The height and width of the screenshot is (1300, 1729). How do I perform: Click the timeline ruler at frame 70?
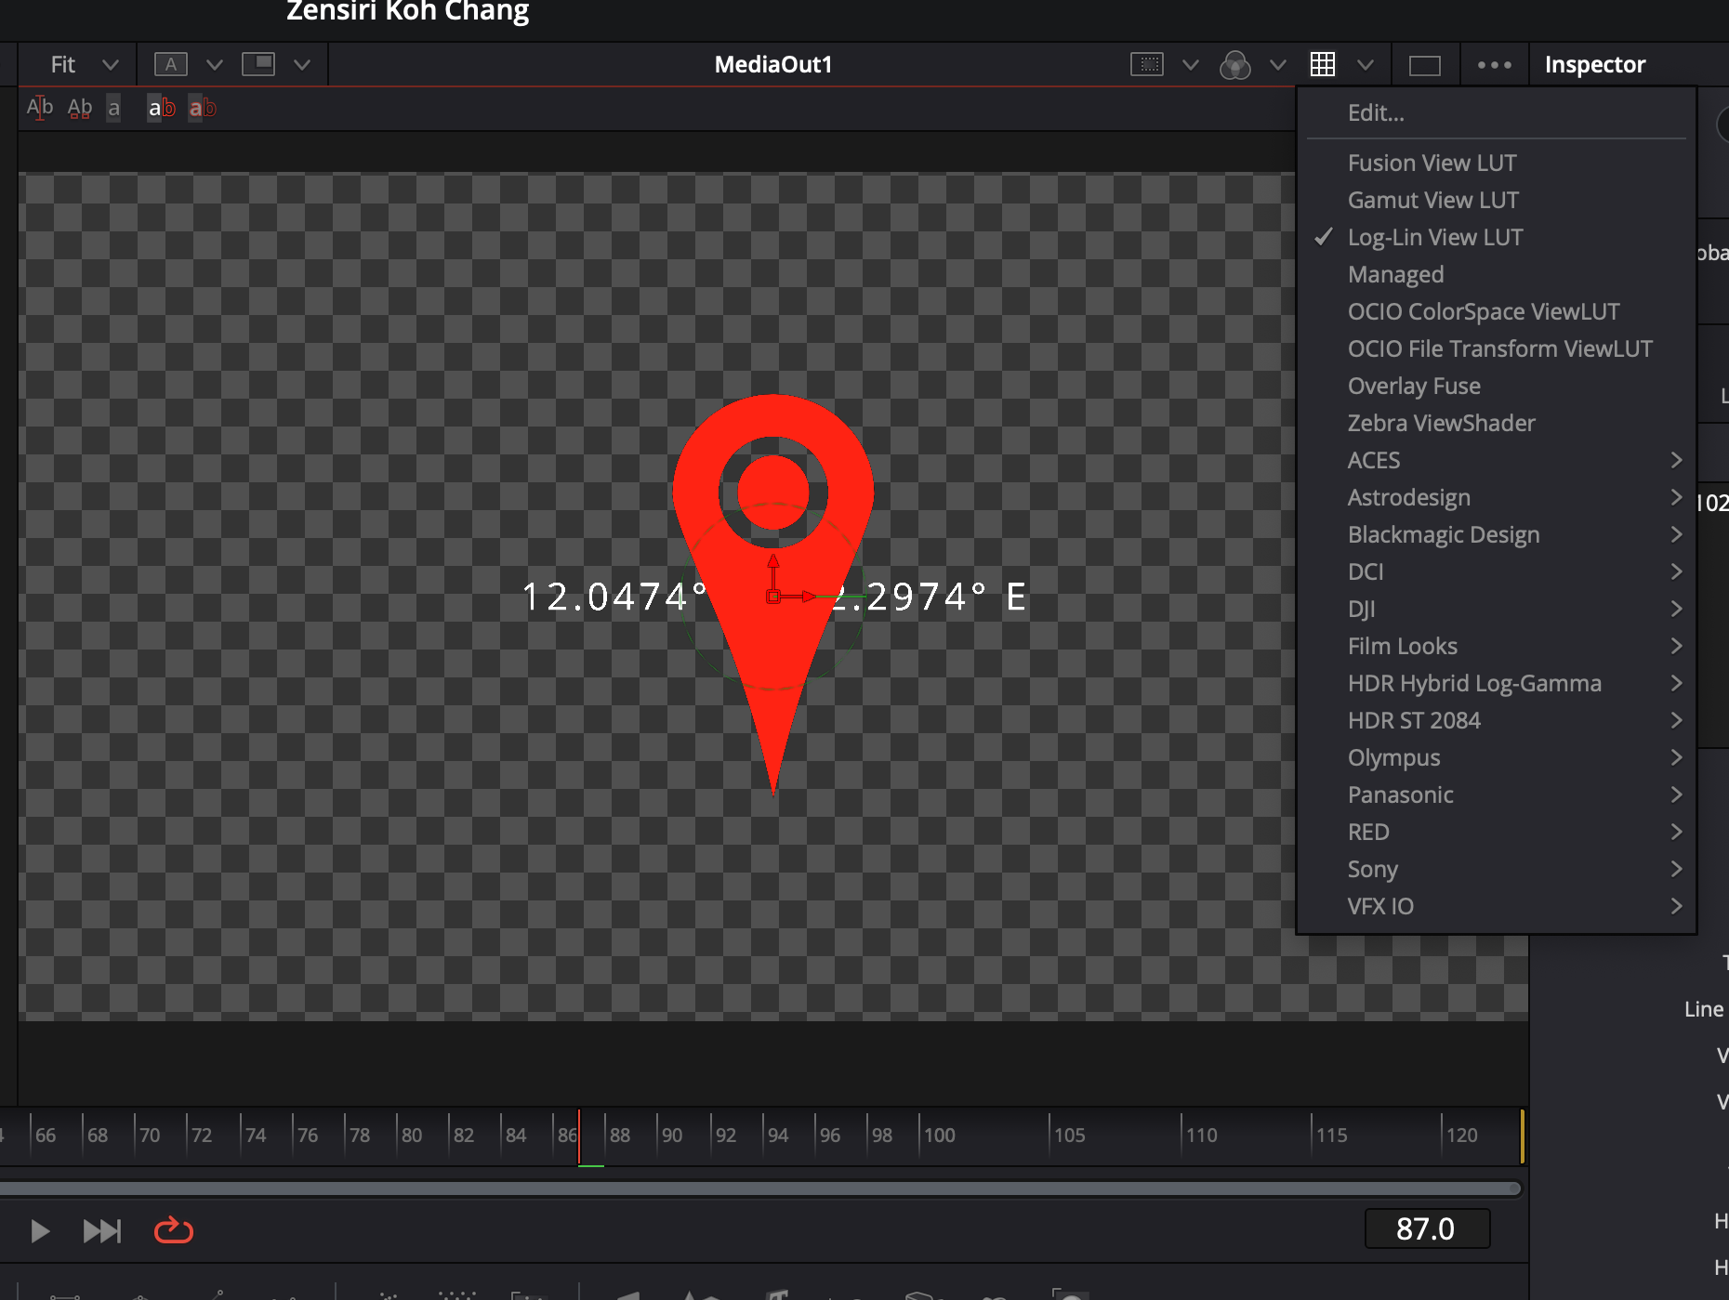pyautogui.click(x=149, y=1135)
